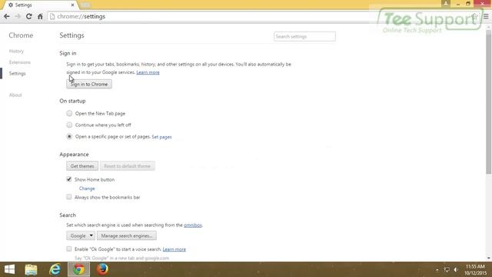492x277 pixels.
Task: Select Continue where you left off
Action: tap(69, 125)
